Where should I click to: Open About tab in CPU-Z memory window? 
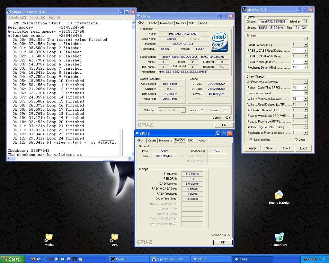[202, 140]
